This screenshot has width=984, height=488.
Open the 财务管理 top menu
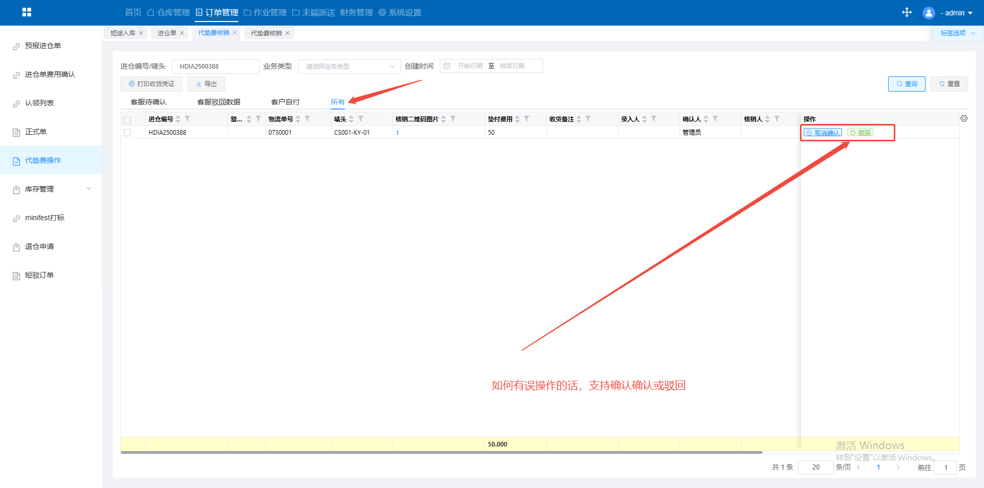pyautogui.click(x=356, y=12)
